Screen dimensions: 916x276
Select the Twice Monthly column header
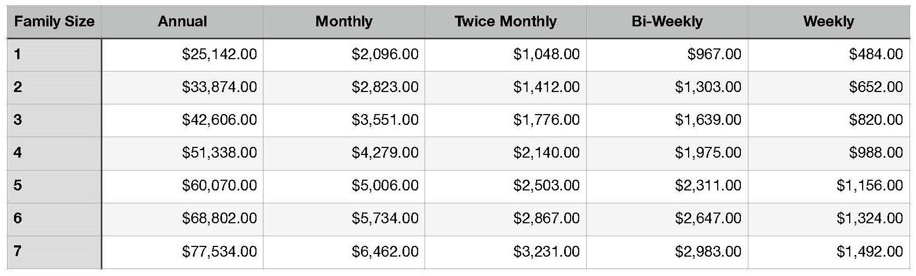[x=505, y=22]
